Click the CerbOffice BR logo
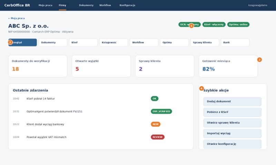Screen dimensions: 276x165 [17, 5]
